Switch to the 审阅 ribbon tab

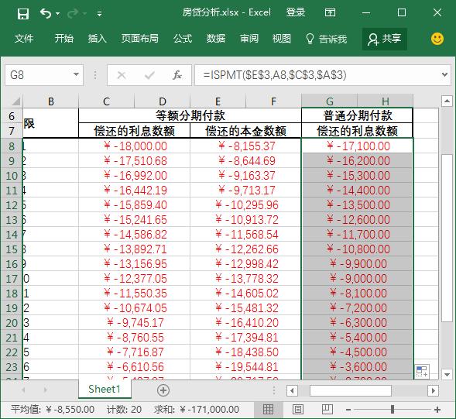[249, 39]
